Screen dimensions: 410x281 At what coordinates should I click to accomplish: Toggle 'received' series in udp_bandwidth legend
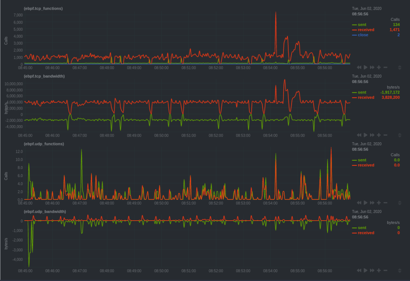click(366, 233)
